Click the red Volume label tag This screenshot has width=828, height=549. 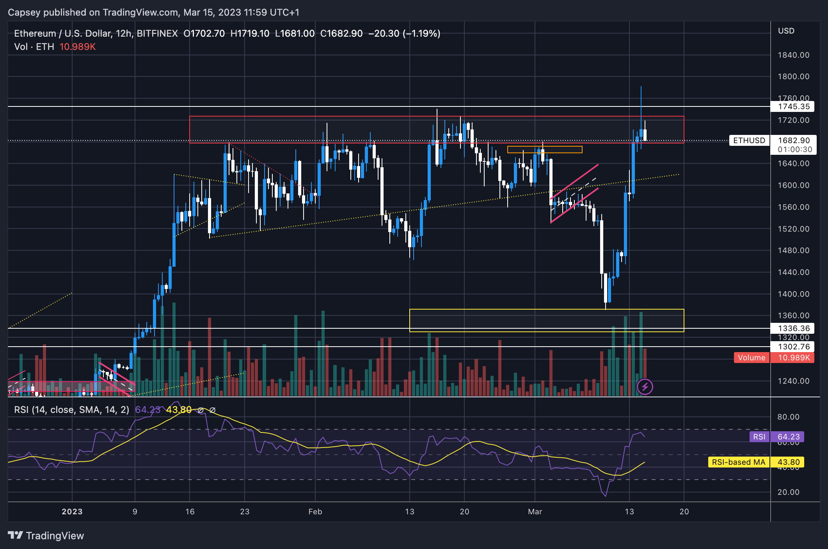pos(751,358)
